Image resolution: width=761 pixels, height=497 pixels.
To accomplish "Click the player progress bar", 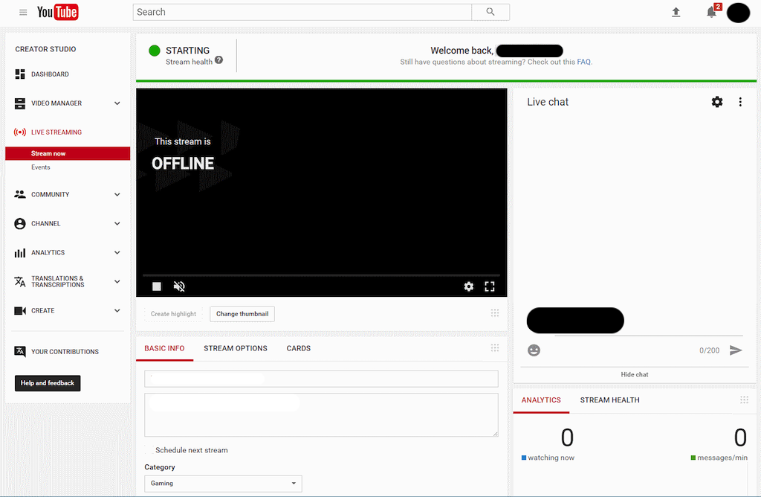I will [321, 275].
